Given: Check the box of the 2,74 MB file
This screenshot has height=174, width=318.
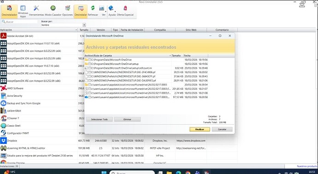Looking at the screenshot, I should pyautogui.click(x=89, y=93).
